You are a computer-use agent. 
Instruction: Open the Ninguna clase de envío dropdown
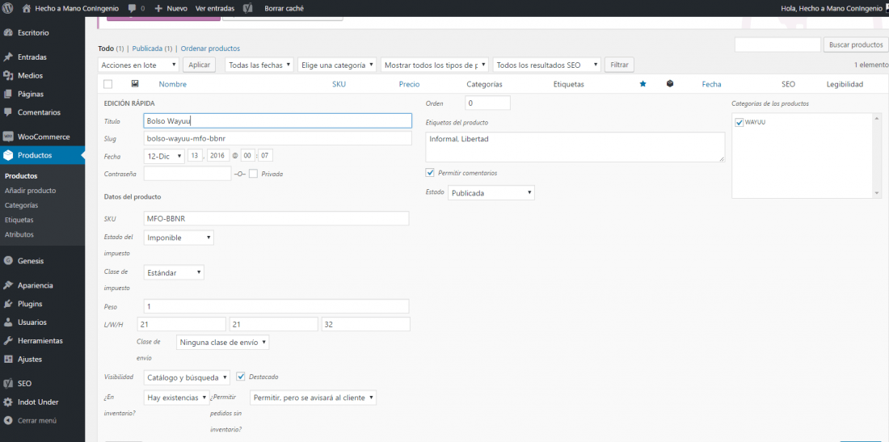pyautogui.click(x=222, y=343)
